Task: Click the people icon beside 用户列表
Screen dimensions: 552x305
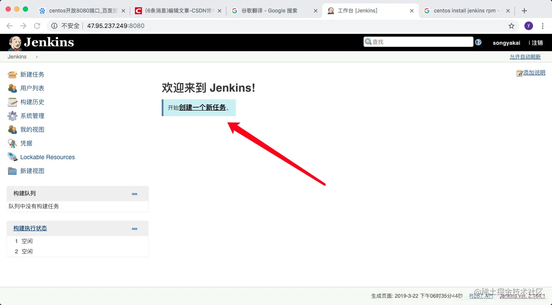Action: 13,88
